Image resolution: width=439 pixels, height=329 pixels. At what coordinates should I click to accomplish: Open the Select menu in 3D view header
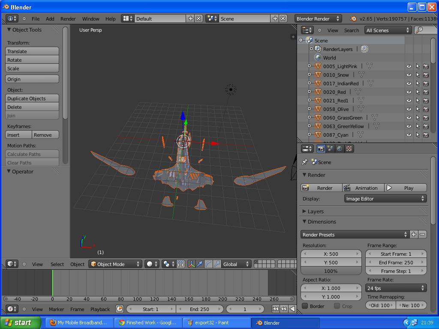pyautogui.click(x=57, y=264)
